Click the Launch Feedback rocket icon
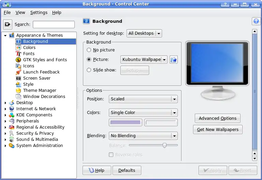262x180 pixels. pyautogui.click(x=18, y=72)
